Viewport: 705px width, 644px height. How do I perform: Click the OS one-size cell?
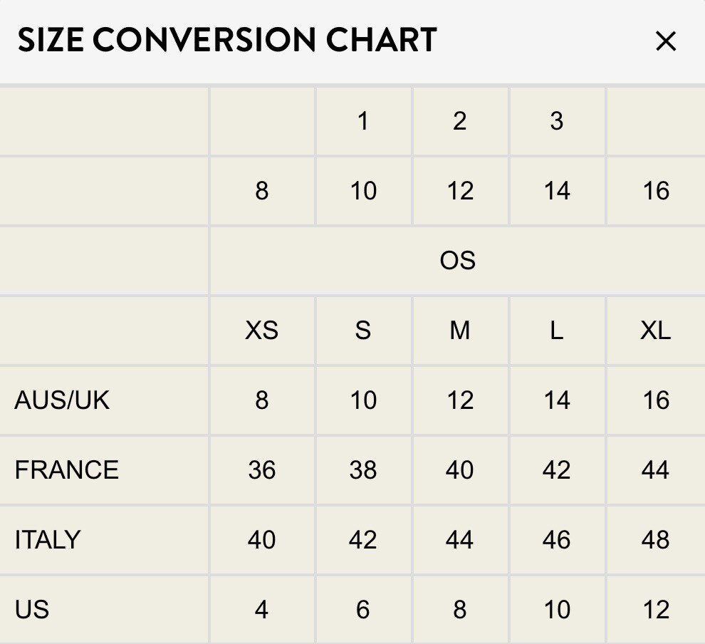click(458, 261)
